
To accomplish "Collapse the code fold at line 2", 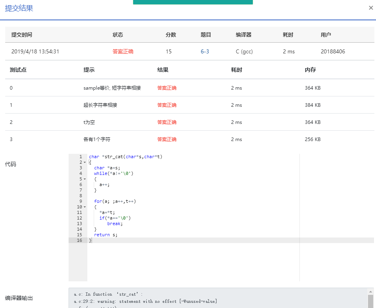I will point(85,163).
